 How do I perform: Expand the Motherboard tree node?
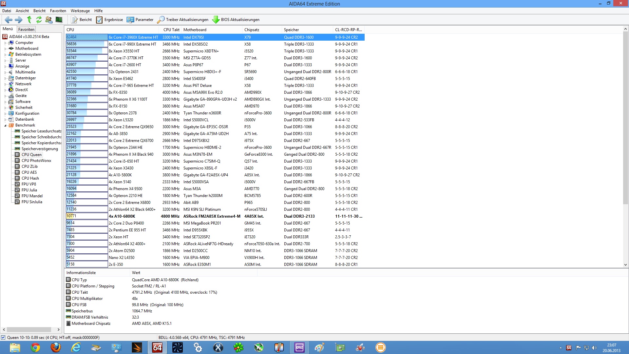[5, 49]
